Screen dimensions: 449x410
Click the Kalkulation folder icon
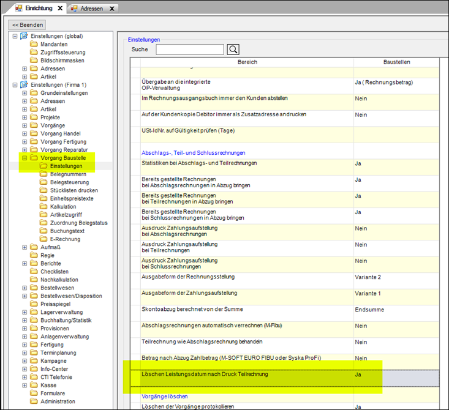tap(43, 207)
